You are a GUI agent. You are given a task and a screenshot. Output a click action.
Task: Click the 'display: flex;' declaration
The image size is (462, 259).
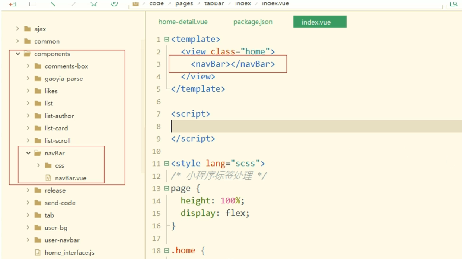215,213
